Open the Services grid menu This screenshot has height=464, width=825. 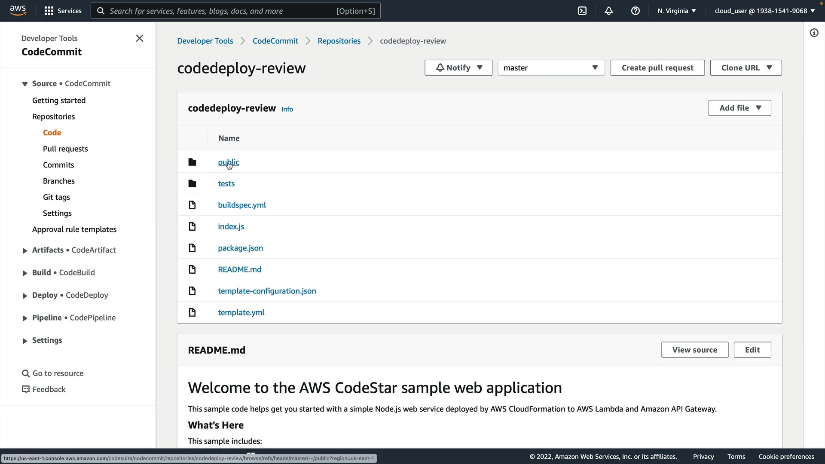[x=49, y=11]
